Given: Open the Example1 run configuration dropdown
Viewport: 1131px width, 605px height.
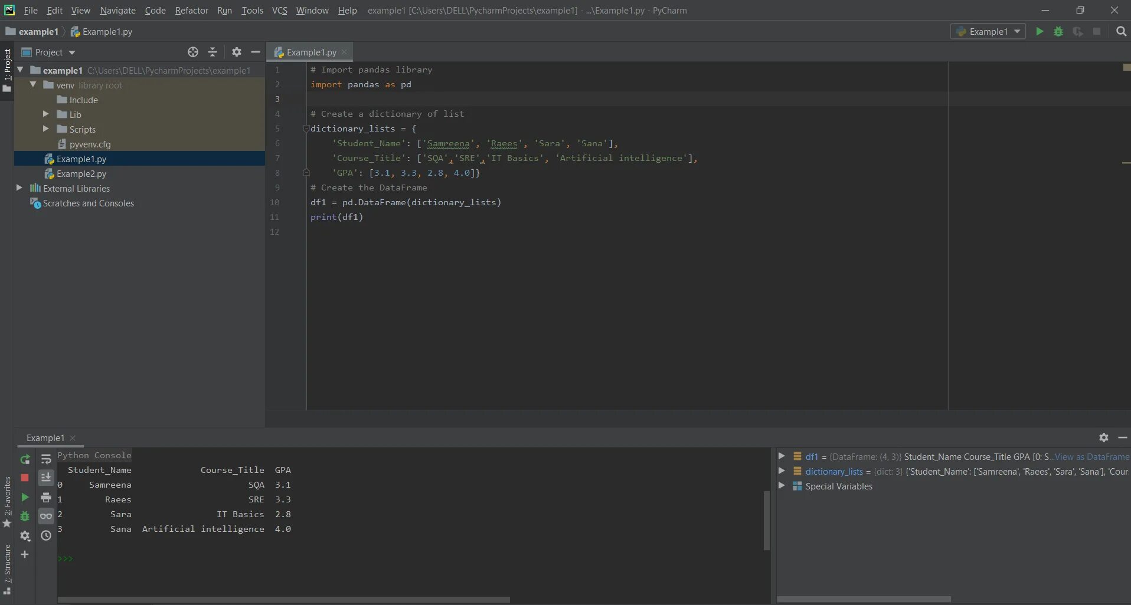Looking at the screenshot, I should click(988, 31).
